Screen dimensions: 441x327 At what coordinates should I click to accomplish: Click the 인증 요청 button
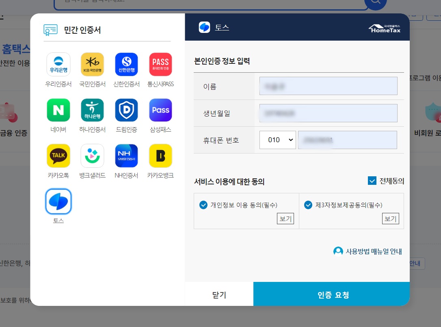point(332,294)
